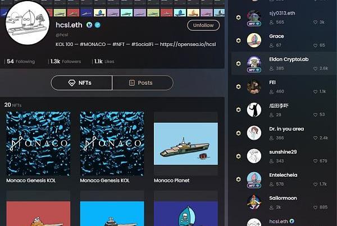Click the sjy0313.eth user name
The height and width of the screenshot is (226, 337).
282,13
